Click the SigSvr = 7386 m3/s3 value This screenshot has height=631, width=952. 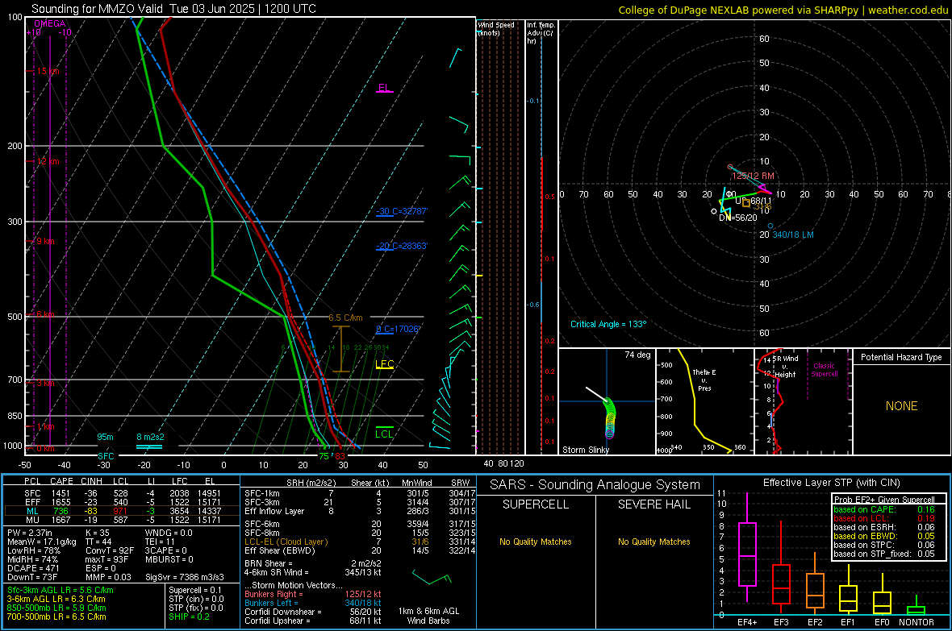pos(185,577)
